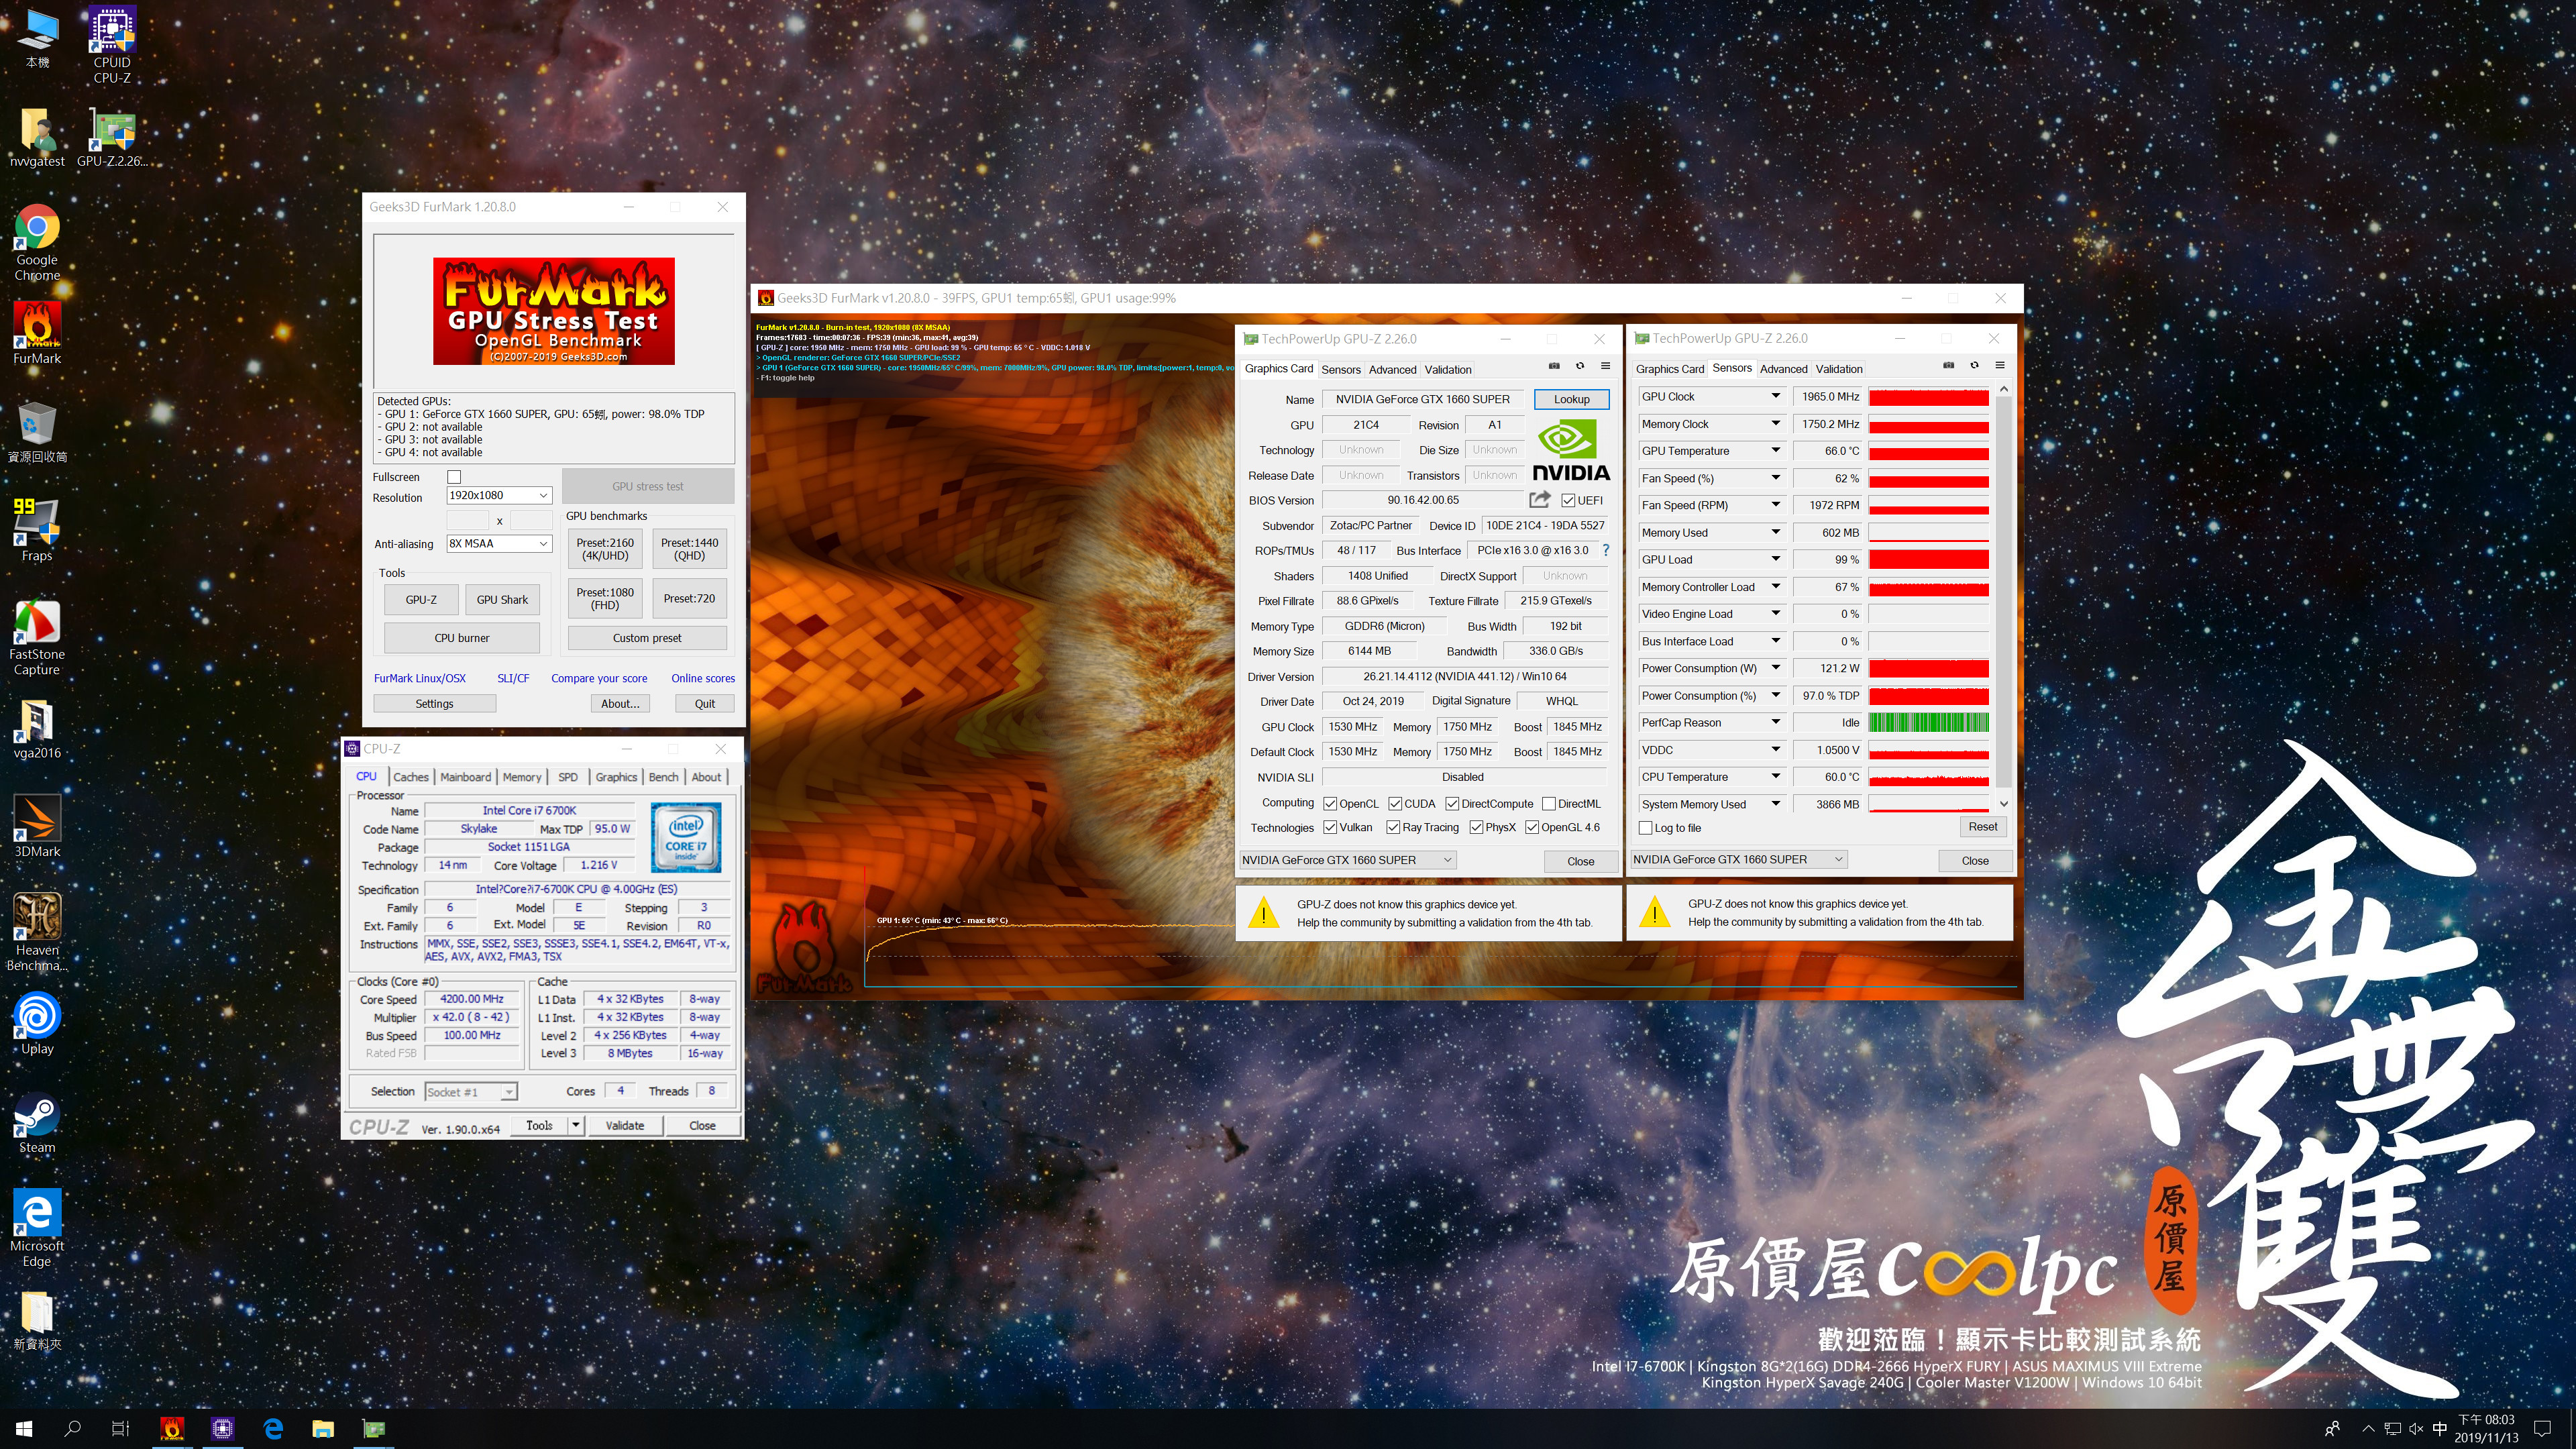Expand the PerfCap Reason sensor dropdown
This screenshot has height=1449, width=2576.
(x=1776, y=722)
